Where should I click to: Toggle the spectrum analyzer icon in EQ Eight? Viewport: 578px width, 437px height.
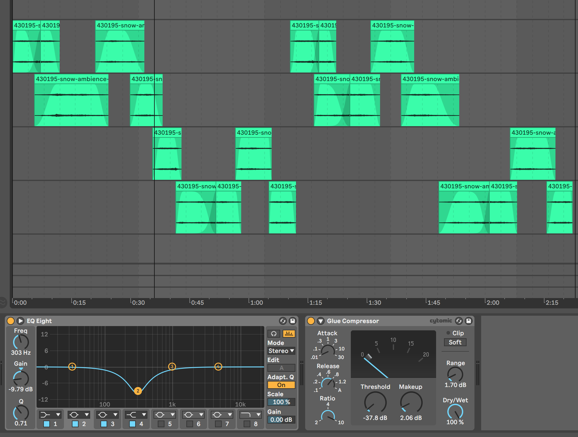(288, 334)
